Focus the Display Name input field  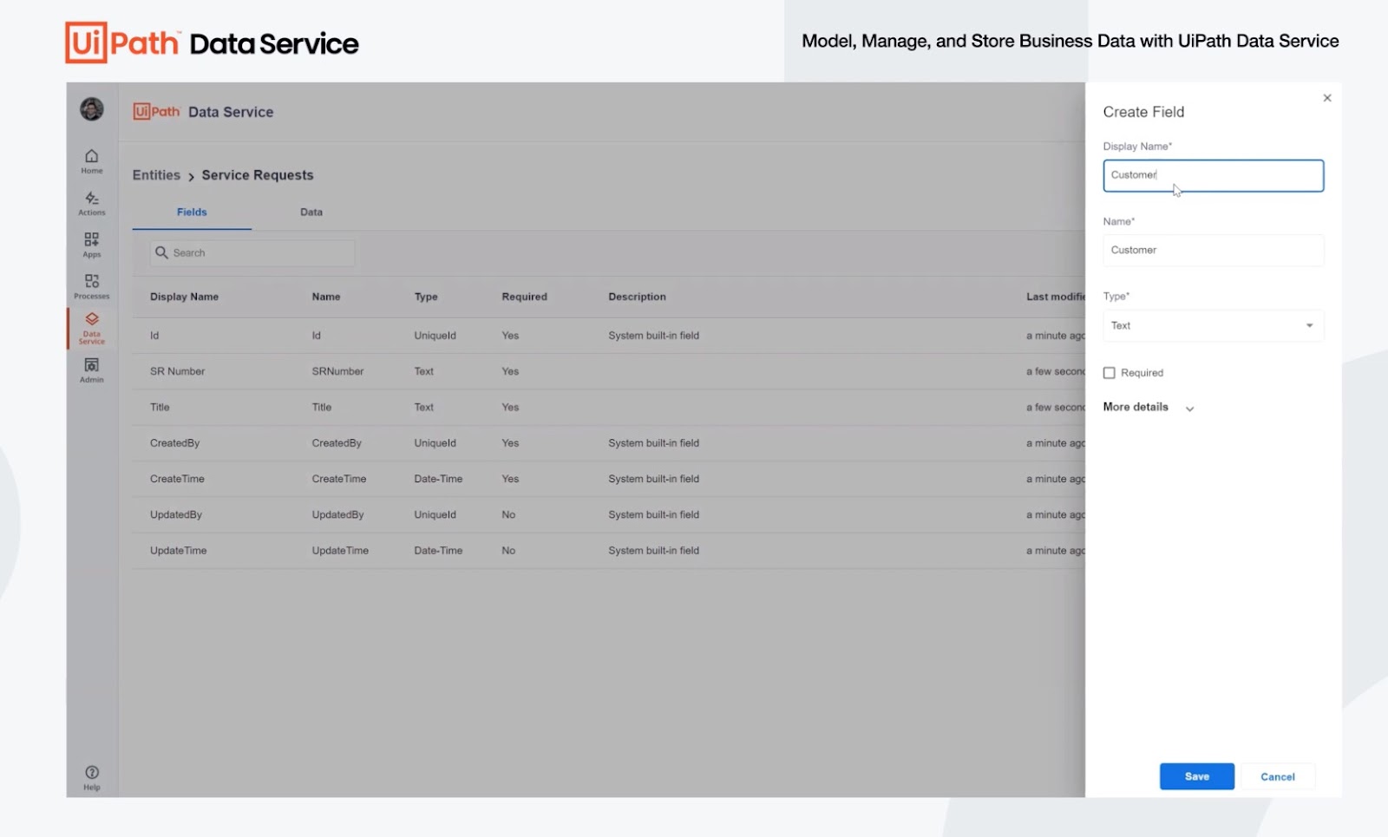point(1213,175)
